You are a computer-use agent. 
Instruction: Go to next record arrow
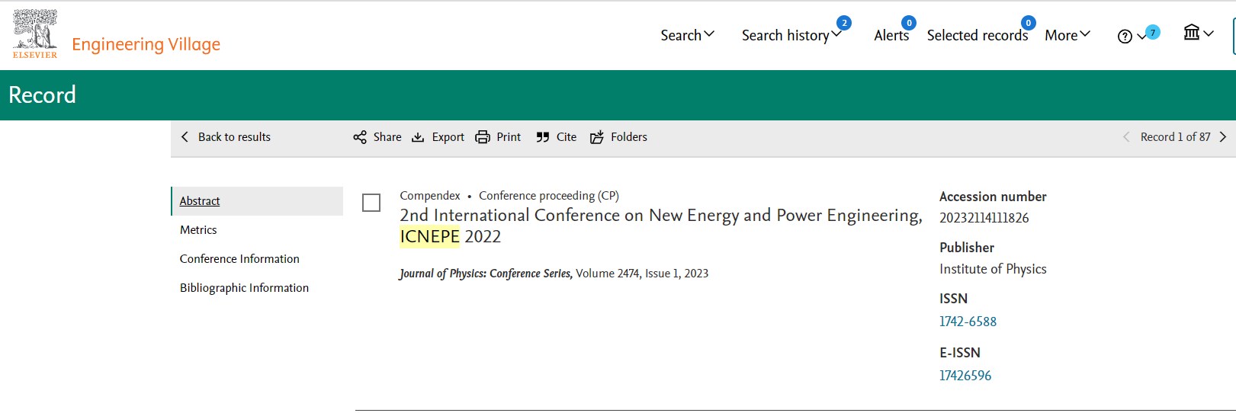1223,137
